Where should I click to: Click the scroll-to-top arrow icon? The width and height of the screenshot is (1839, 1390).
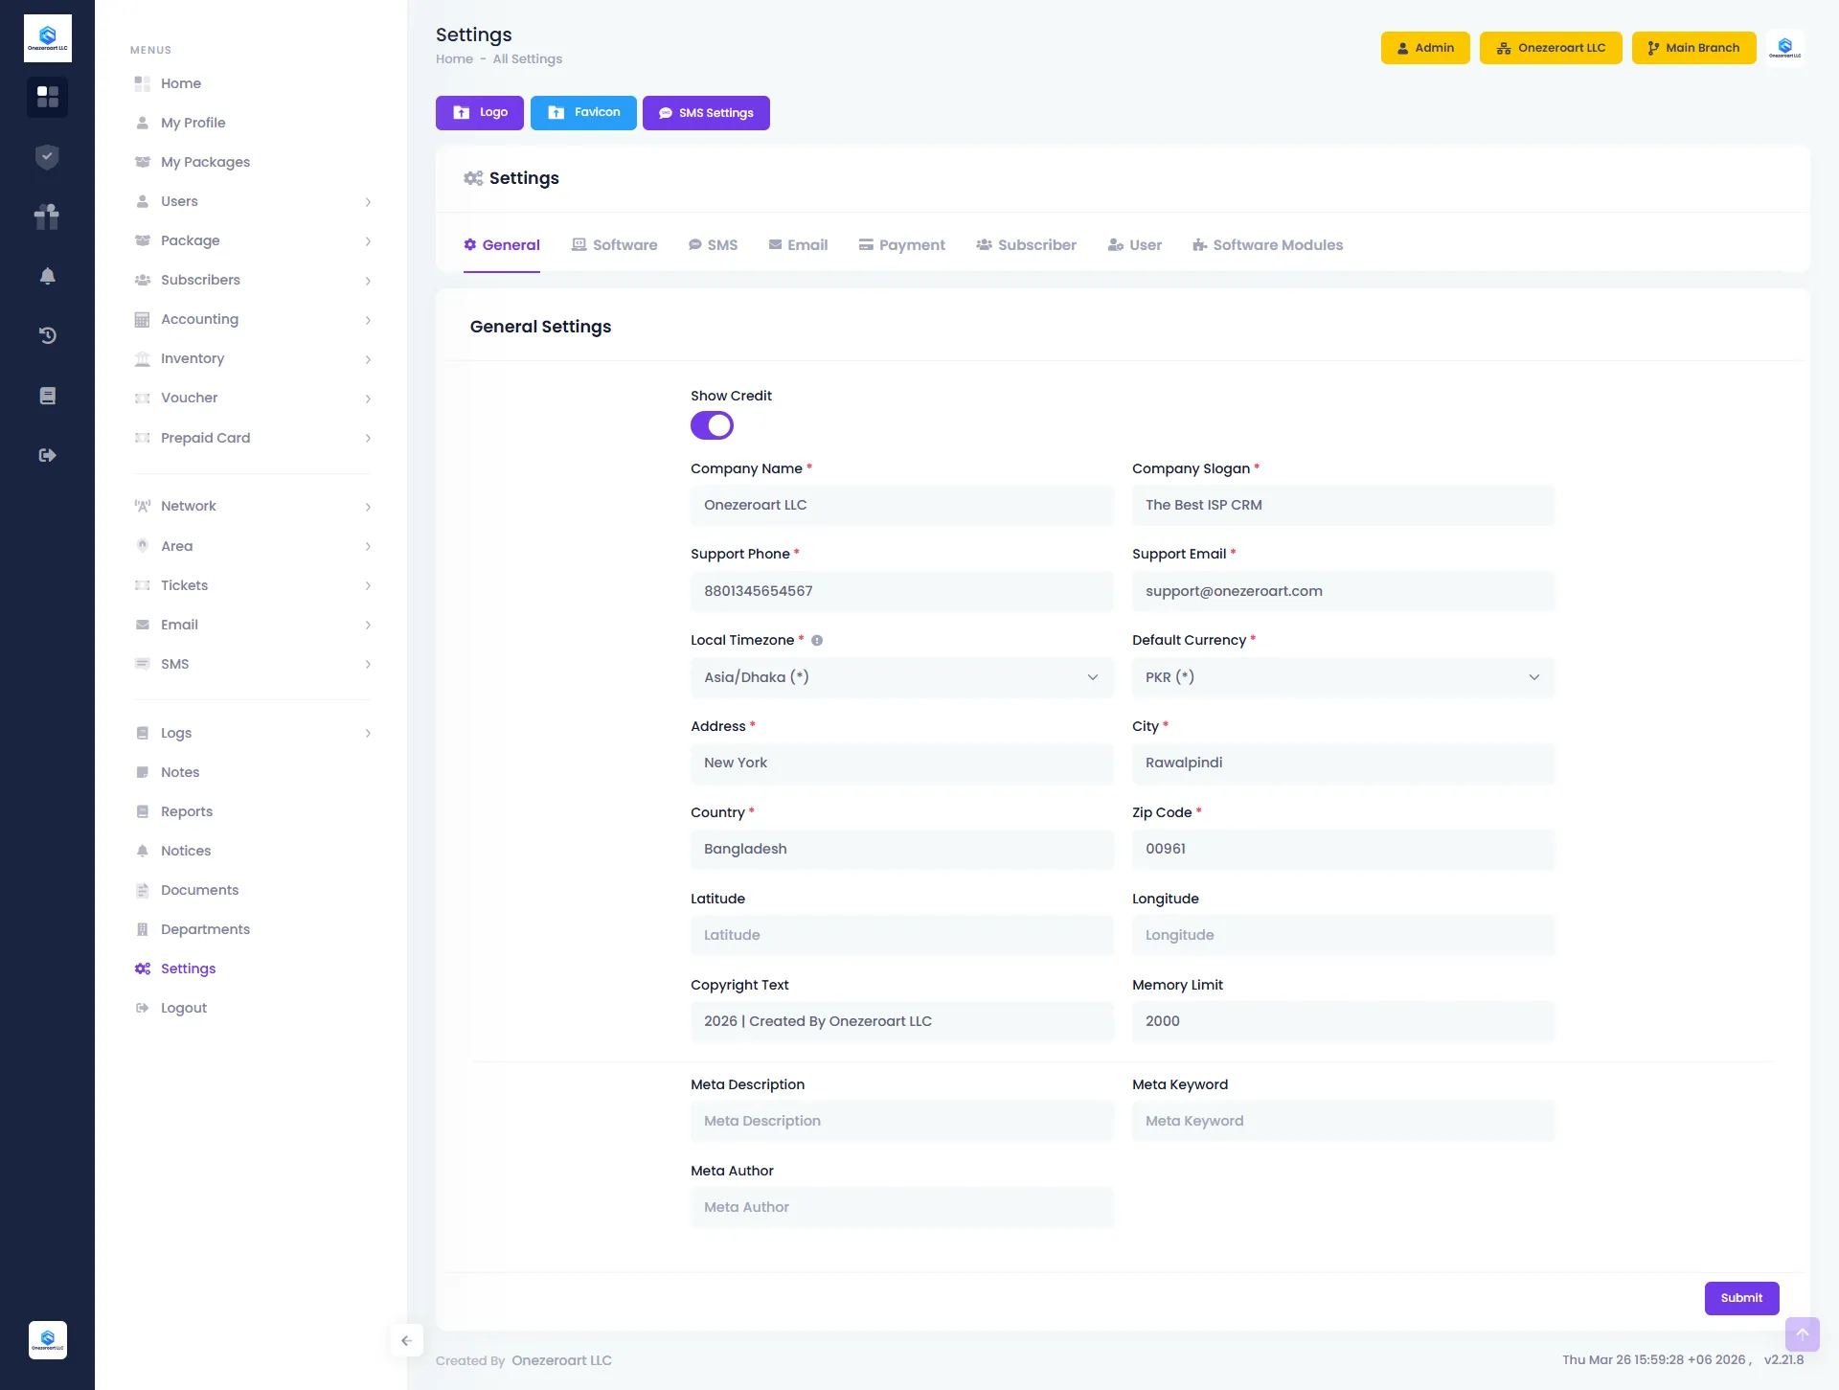[1802, 1334]
